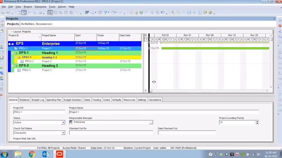Viewport: 282px width, 158px height.
Task: Open the Calculations details tab
Action: [155, 100]
